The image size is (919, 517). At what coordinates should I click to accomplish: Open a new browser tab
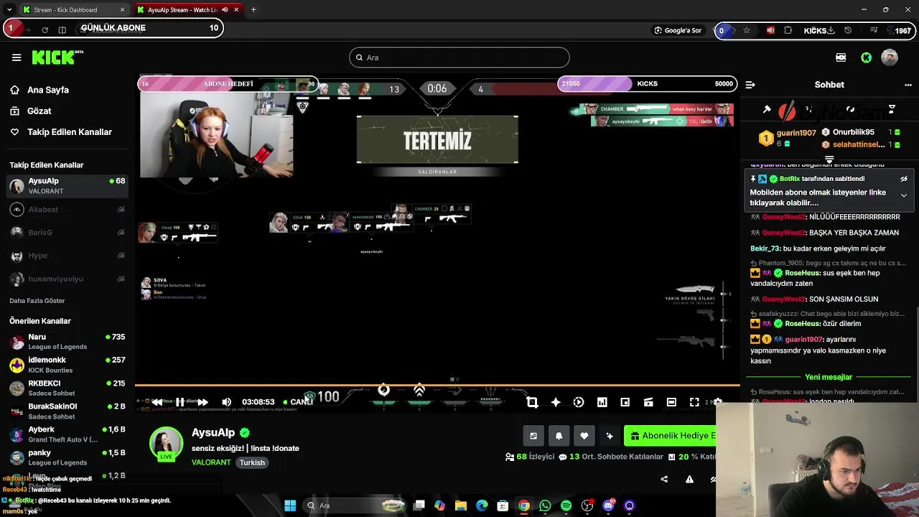click(x=253, y=10)
